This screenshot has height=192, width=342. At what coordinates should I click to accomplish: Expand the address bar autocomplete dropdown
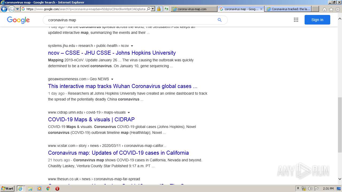[153, 9]
